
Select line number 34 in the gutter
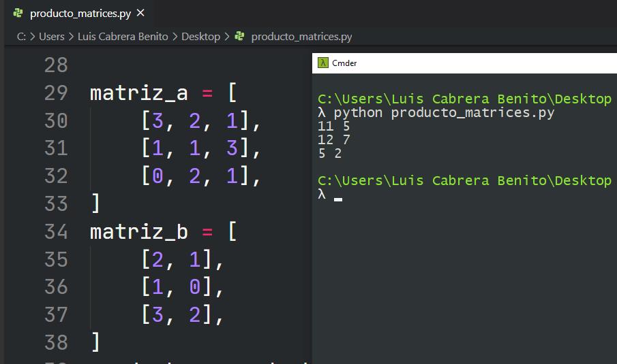coord(56,231)
